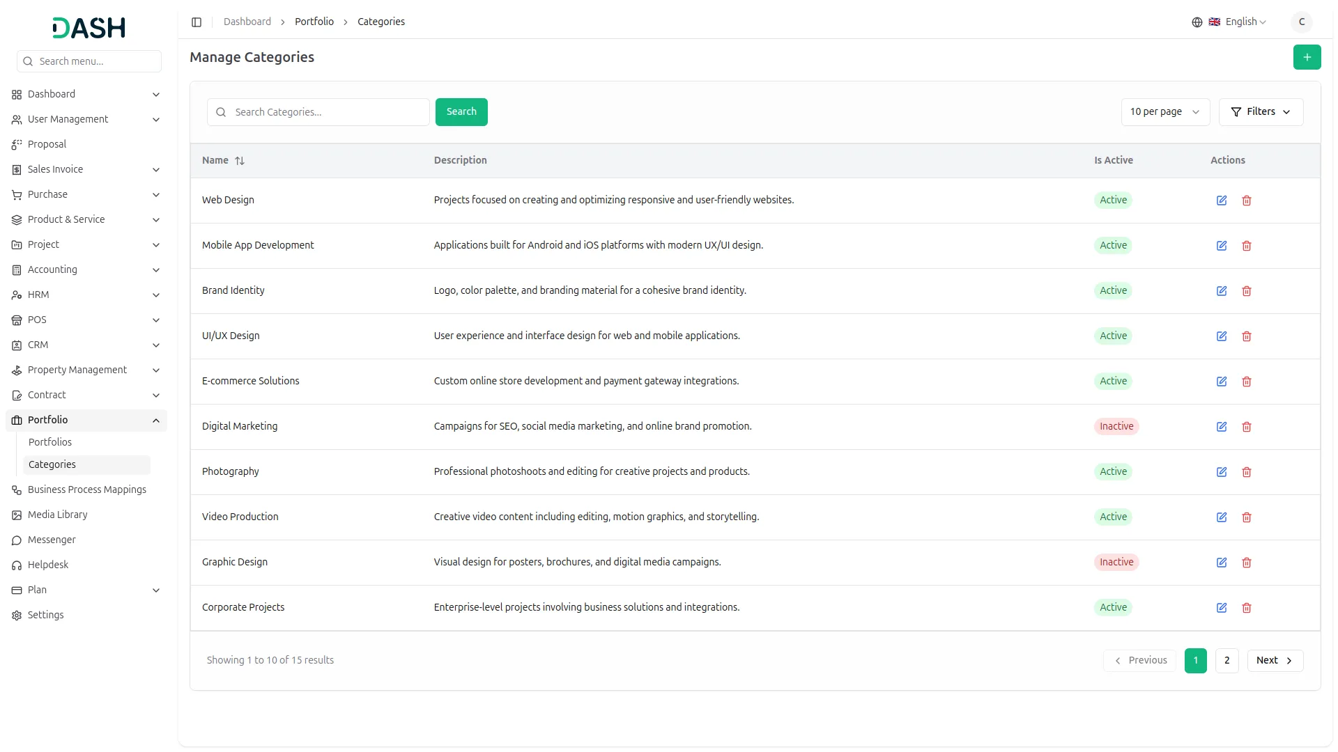Edit the Web Design category

coord(1222,201)
